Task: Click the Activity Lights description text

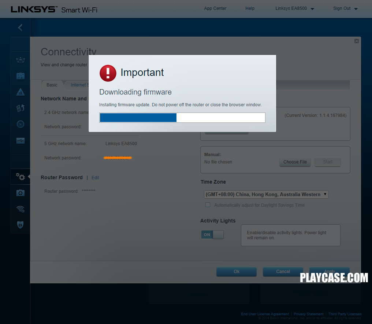Action: 286,235
